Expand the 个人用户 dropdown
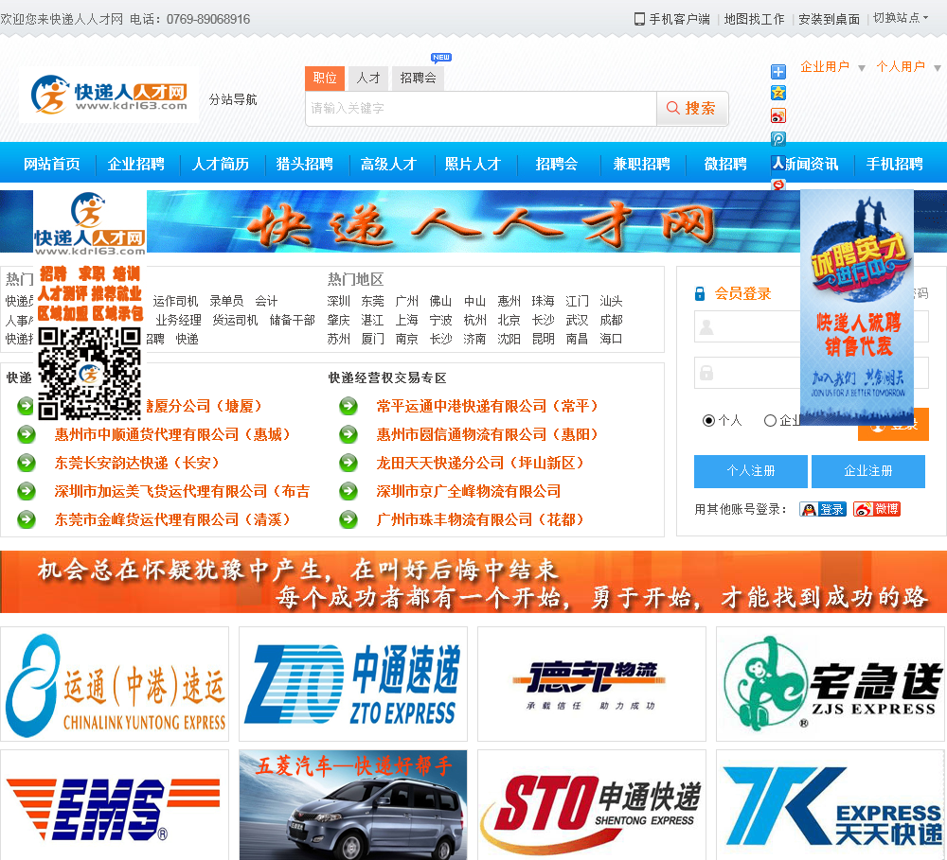Image resolution: width=947 pixels, height=860 pixels. pyautogui.click(x=908, y=67)
